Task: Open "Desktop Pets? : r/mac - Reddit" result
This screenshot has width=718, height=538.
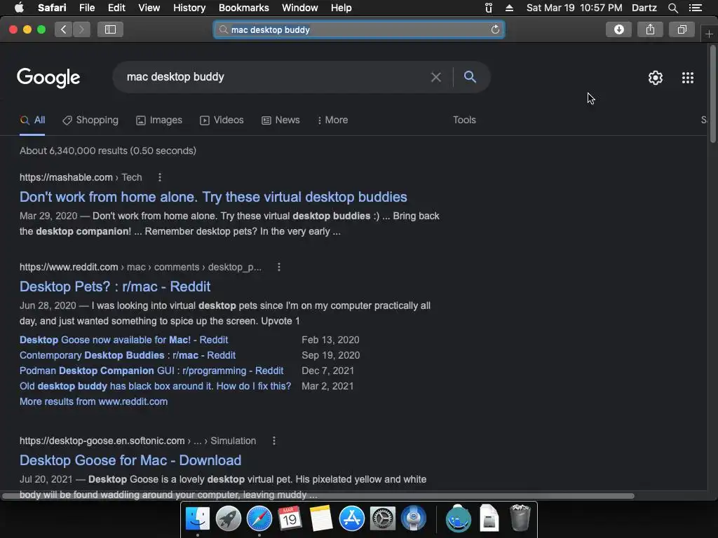Action: click(115, 287)
